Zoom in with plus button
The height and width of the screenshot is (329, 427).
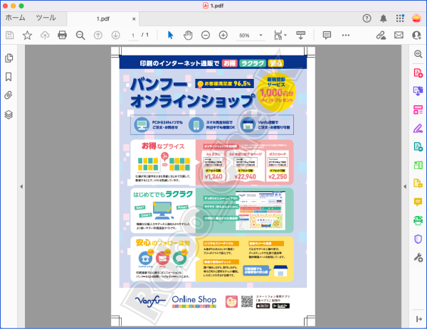[x=223, y=35]
